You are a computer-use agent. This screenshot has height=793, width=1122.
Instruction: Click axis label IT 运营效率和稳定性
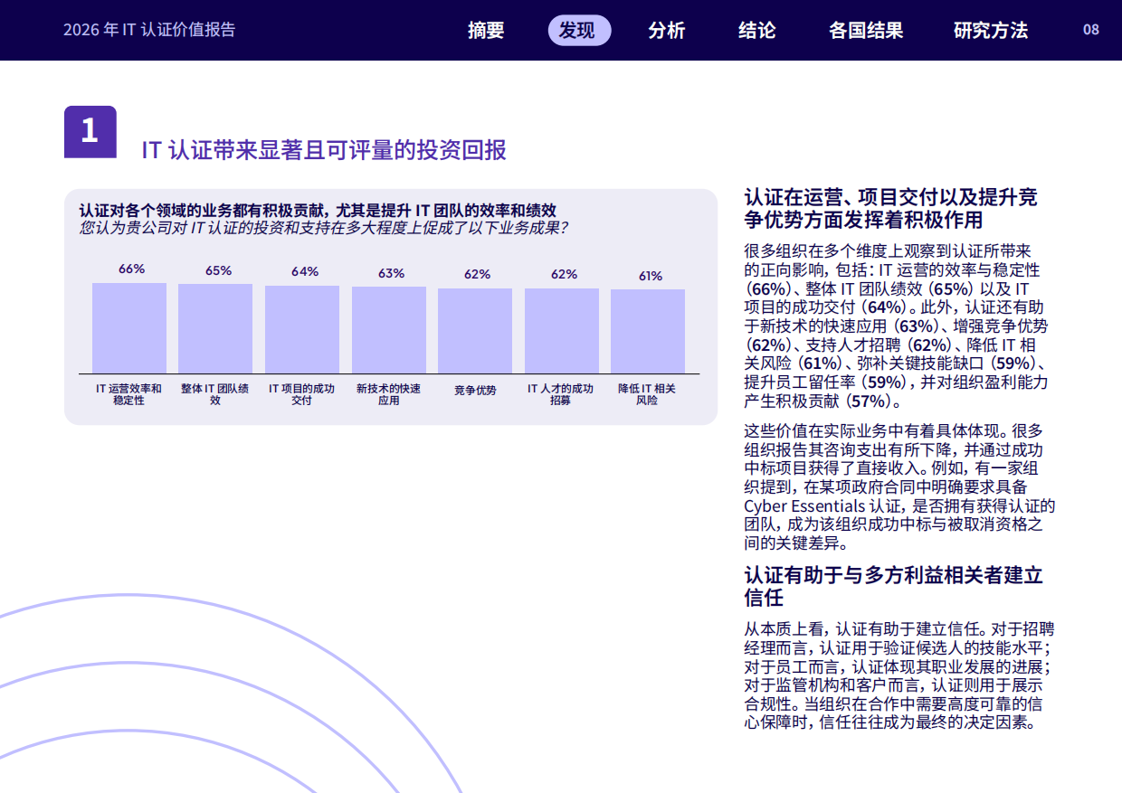[x=129, y=394]
